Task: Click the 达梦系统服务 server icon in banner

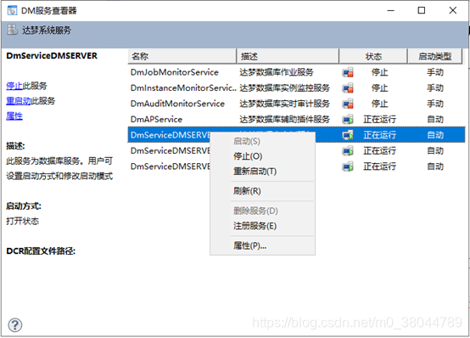Action: [12, 30]
